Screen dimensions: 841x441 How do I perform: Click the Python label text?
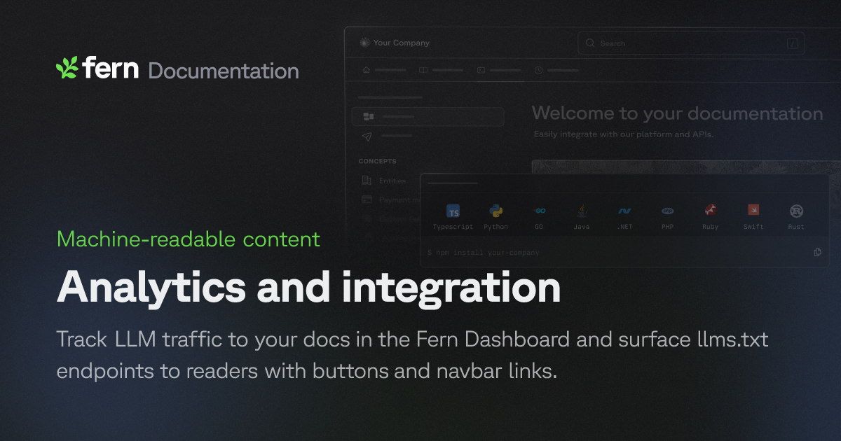[496, 227]
